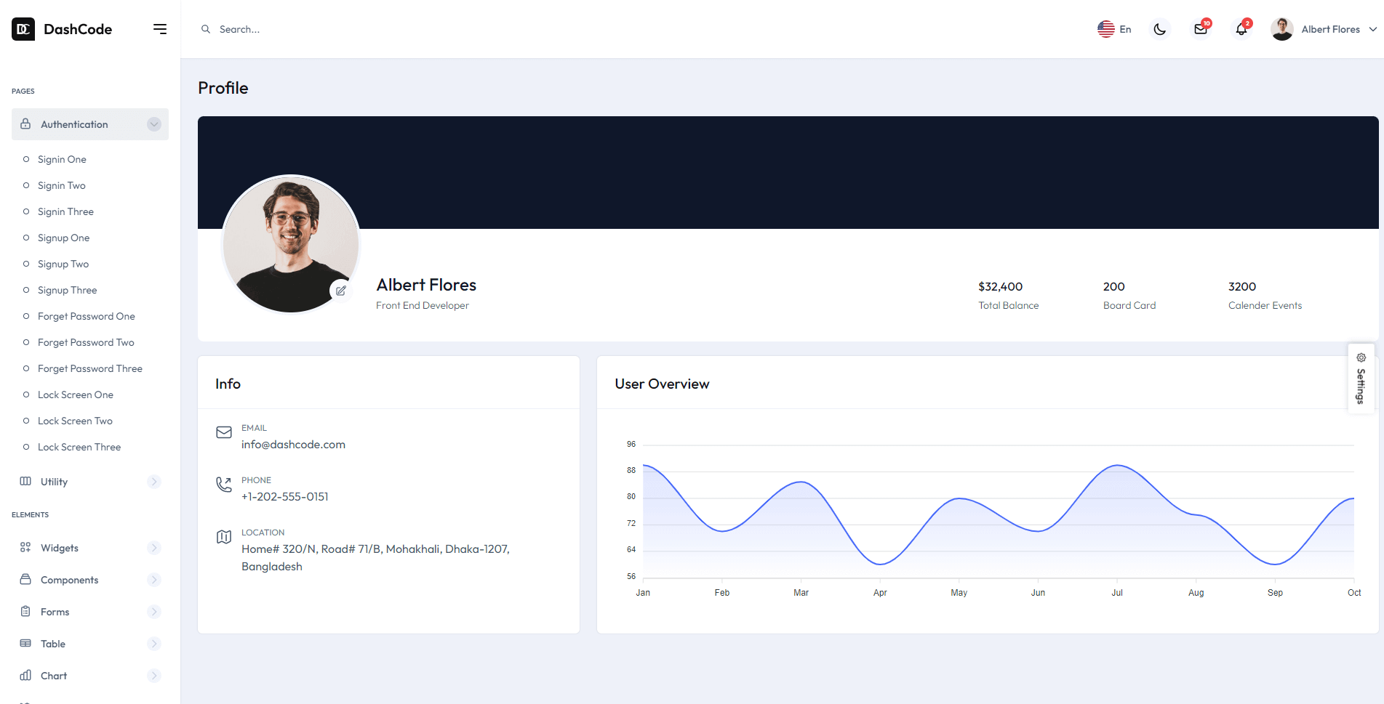
Task: Go to Lock Screen Three
Action: [79, 447]
